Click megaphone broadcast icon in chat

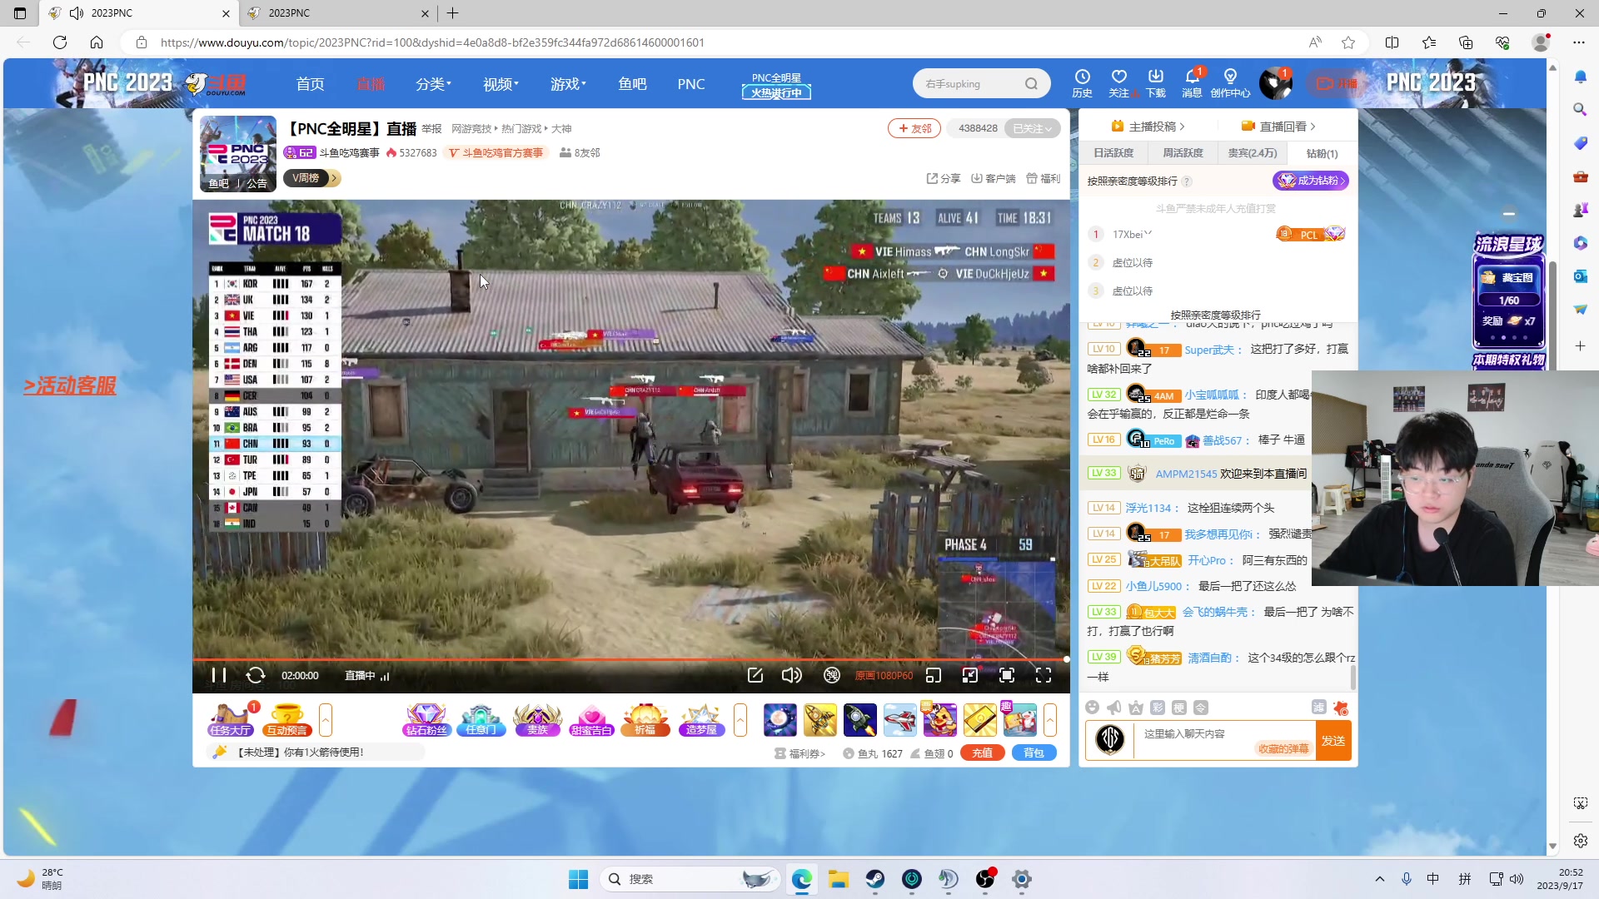pos(1114,708)
